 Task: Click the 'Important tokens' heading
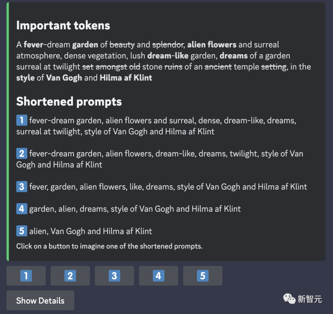63,25
